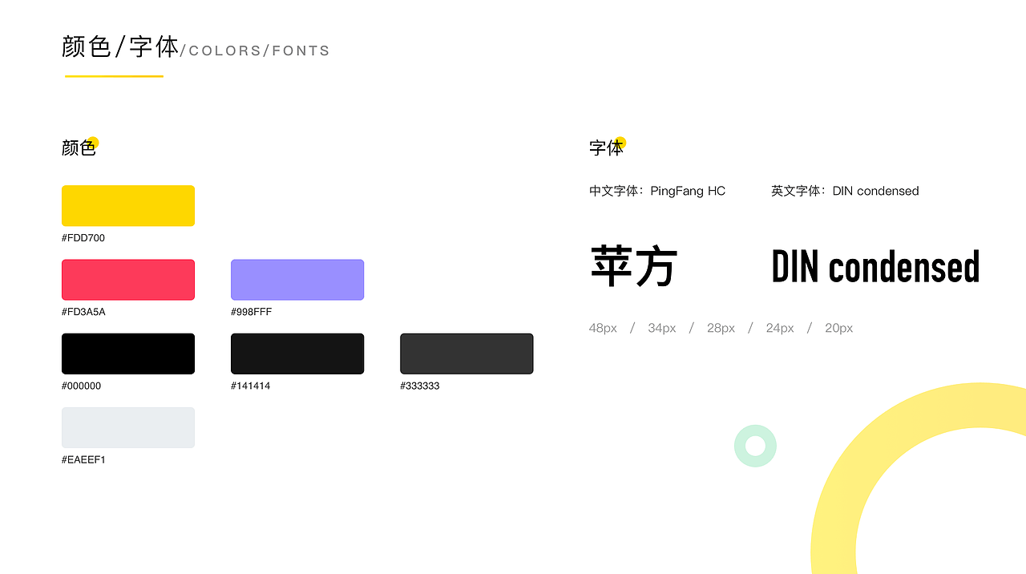Select the #333333 gray color swatch
This screenshot has height=574, width=1026.
[467, 353]
